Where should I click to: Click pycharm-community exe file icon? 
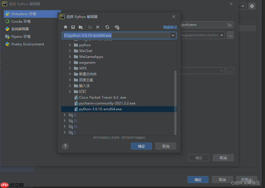[76, 103]
